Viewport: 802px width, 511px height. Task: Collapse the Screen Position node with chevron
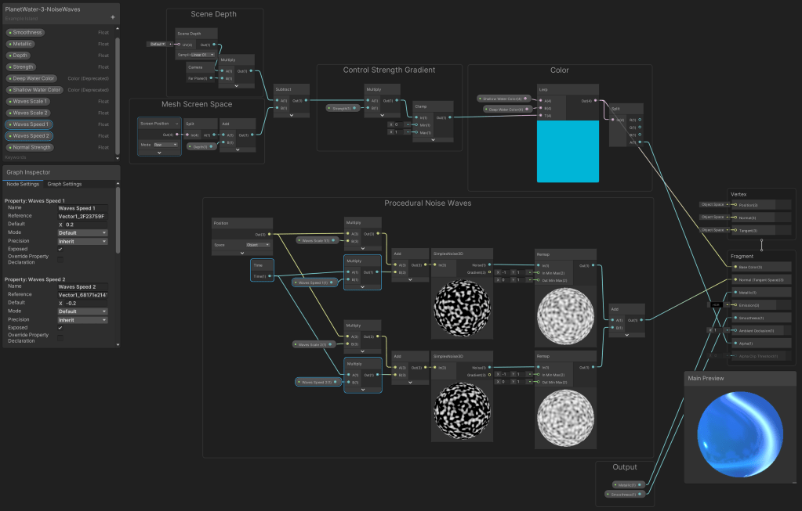click(159, 153)
